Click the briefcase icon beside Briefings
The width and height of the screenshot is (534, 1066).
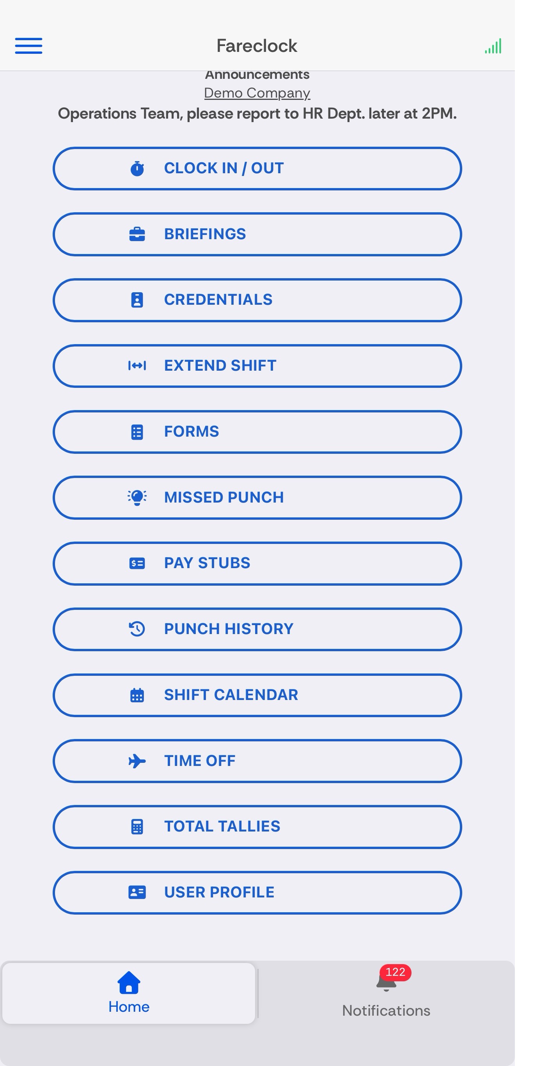tap(137, 234)
